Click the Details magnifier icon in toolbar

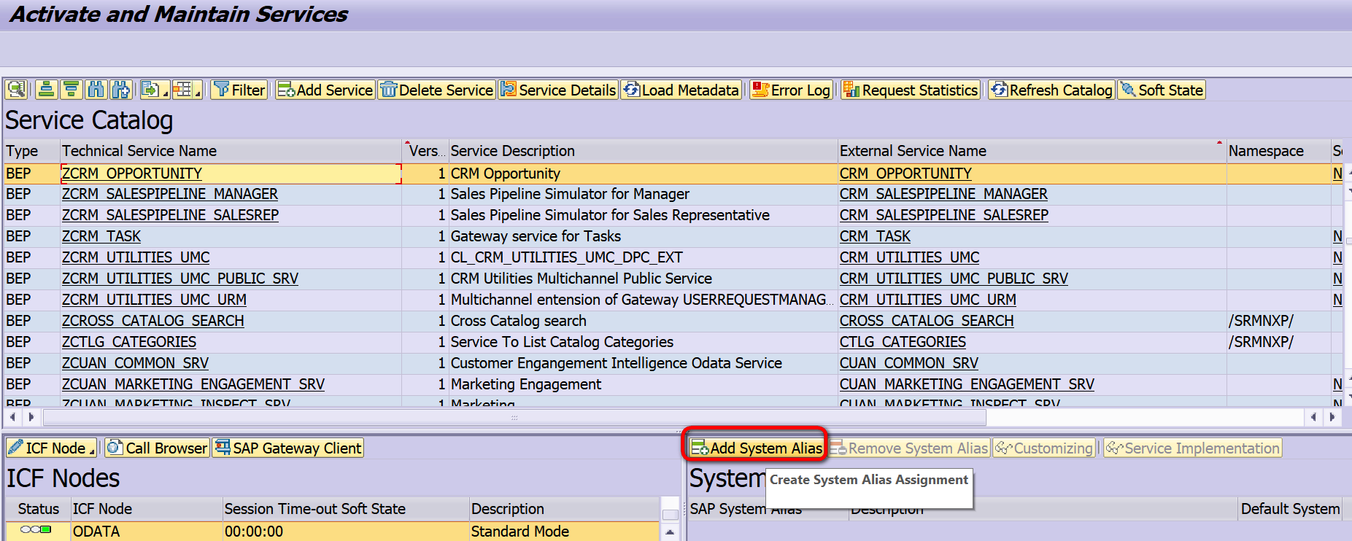point(17,90)
